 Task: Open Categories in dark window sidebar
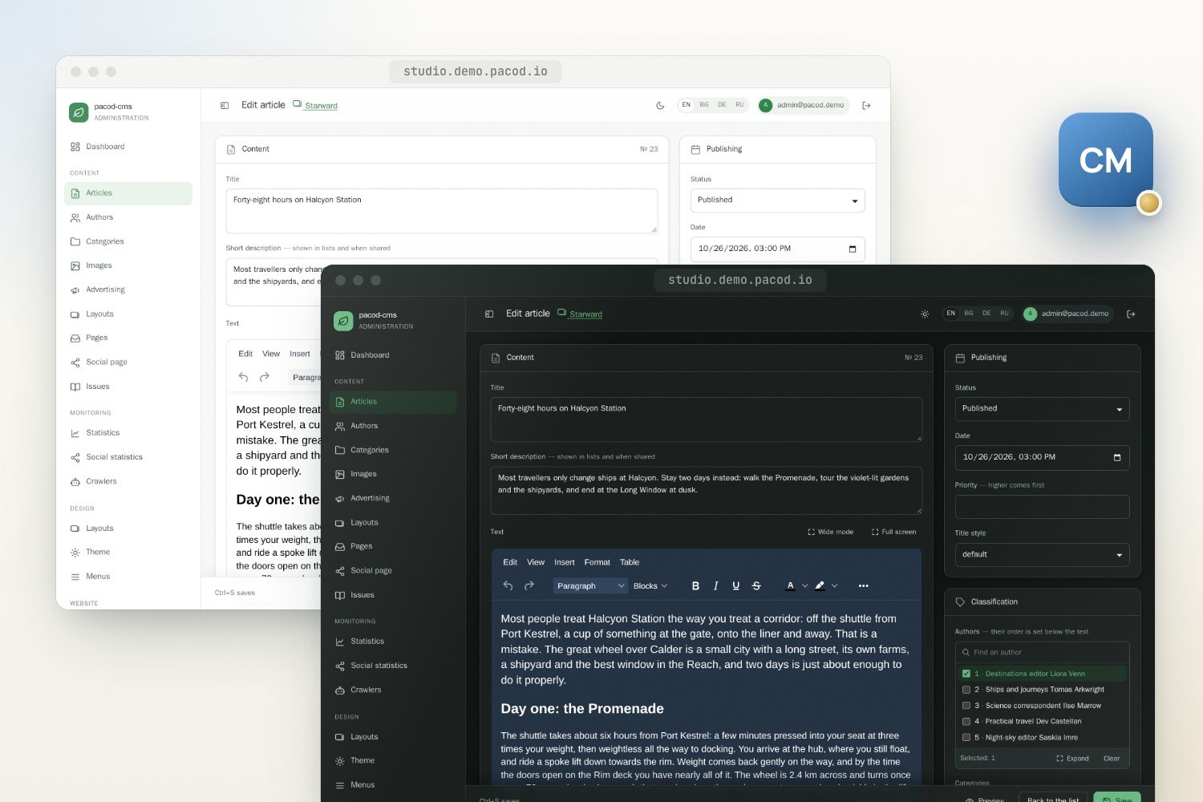393,450
